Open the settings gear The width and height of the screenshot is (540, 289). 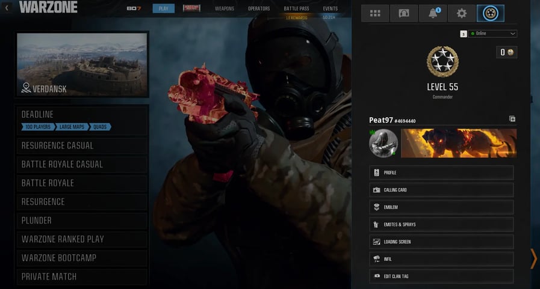pos(462,13)
